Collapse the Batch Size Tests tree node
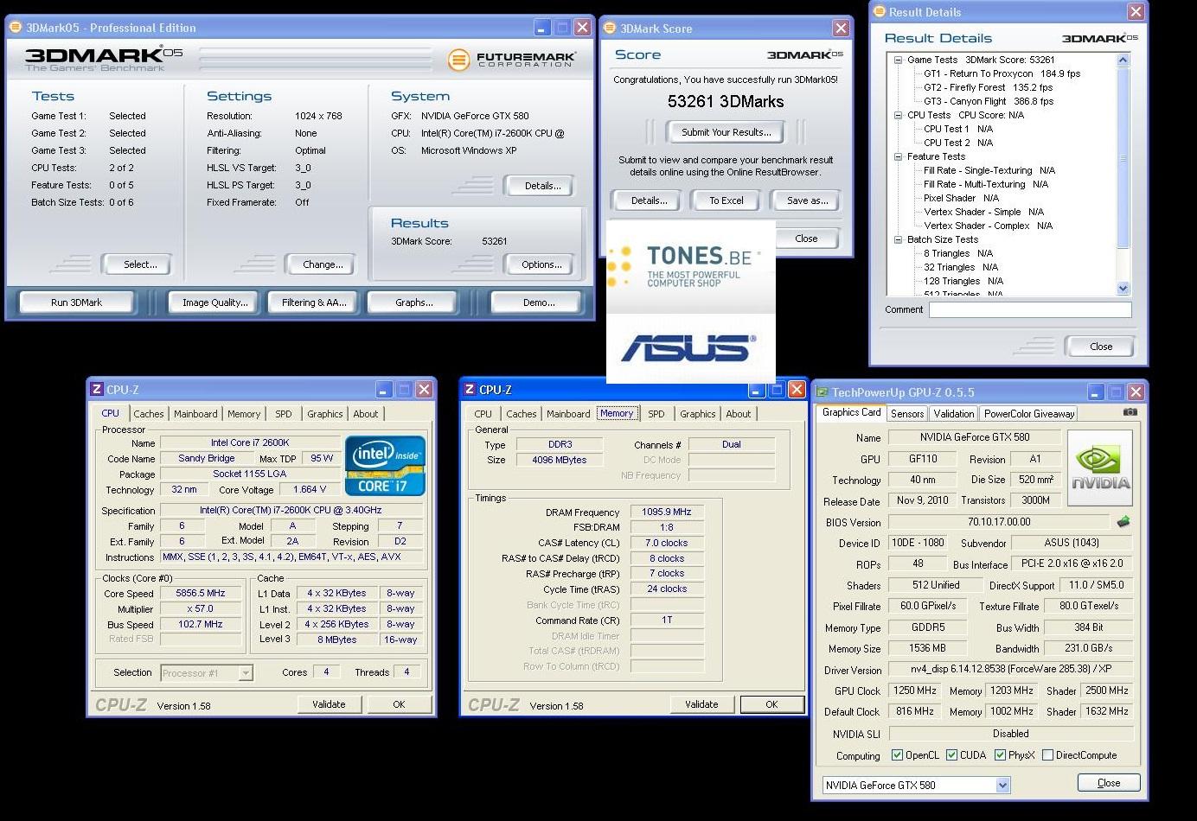 [x=898, y=240]
